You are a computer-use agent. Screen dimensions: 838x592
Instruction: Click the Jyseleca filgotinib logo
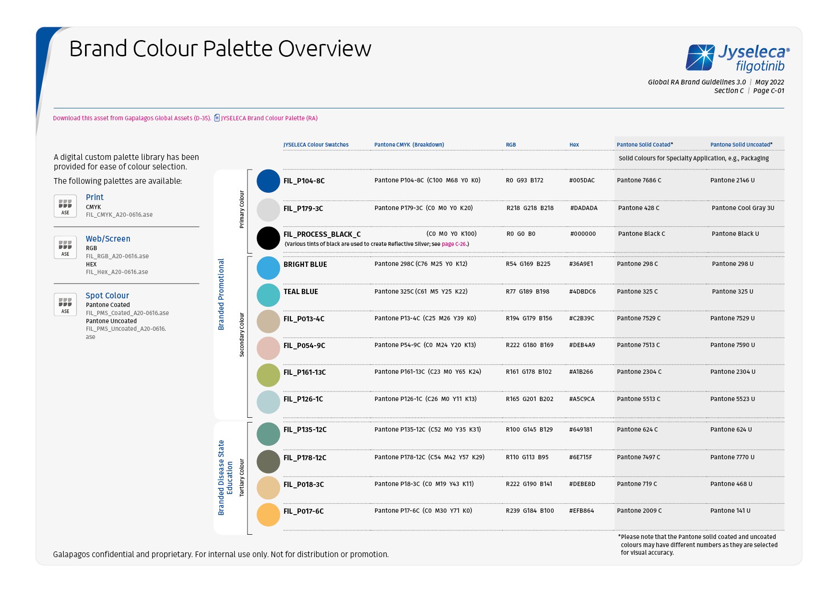tap(738, 58)
